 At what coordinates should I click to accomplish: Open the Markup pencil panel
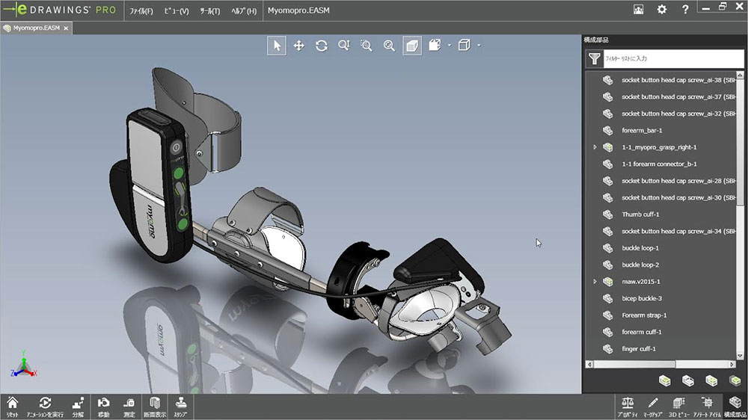point(653,406)
